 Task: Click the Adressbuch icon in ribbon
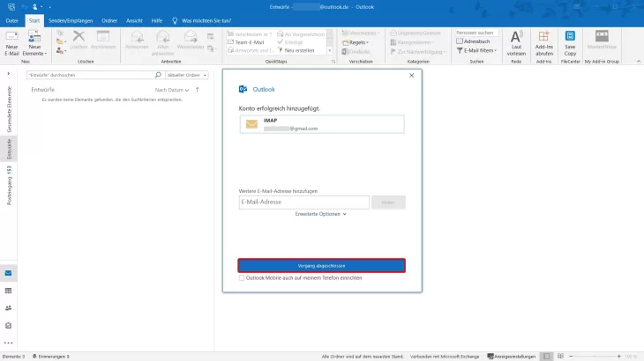tap(478, 41)
